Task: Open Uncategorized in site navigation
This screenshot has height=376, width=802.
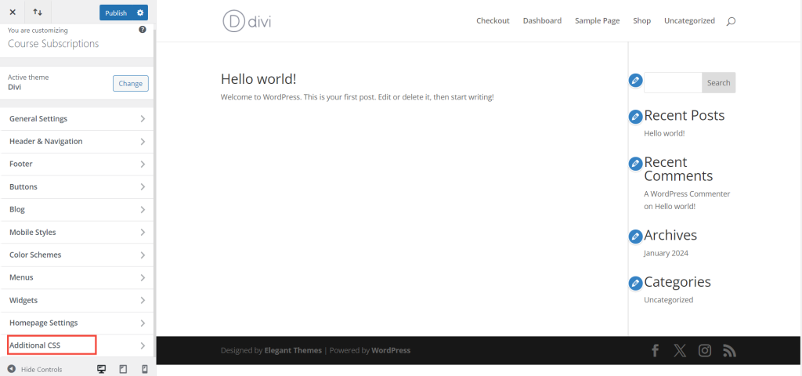Action: tap(689, 21)
